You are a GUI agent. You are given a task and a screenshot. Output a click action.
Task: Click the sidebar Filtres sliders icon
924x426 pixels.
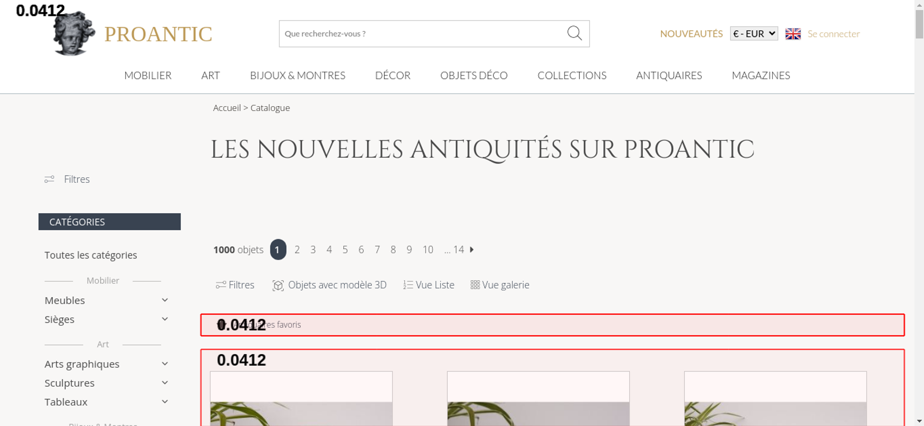pos(49,179)
